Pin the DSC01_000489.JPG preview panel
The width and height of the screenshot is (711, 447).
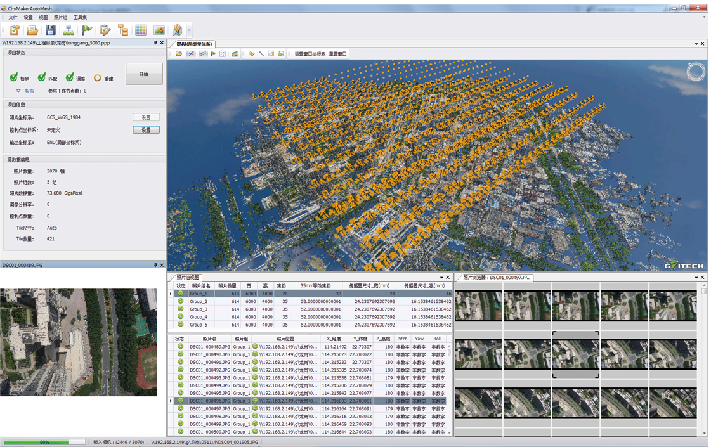pyautogui.click(x=155, y=265)
